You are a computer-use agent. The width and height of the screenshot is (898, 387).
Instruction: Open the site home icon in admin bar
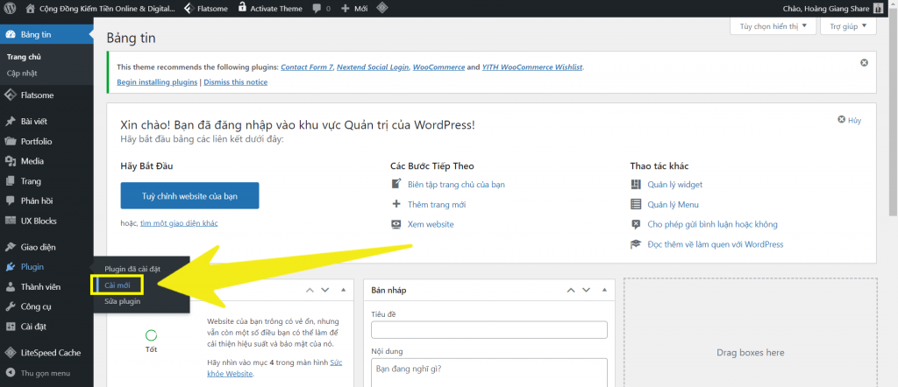[x=31, y=9]
